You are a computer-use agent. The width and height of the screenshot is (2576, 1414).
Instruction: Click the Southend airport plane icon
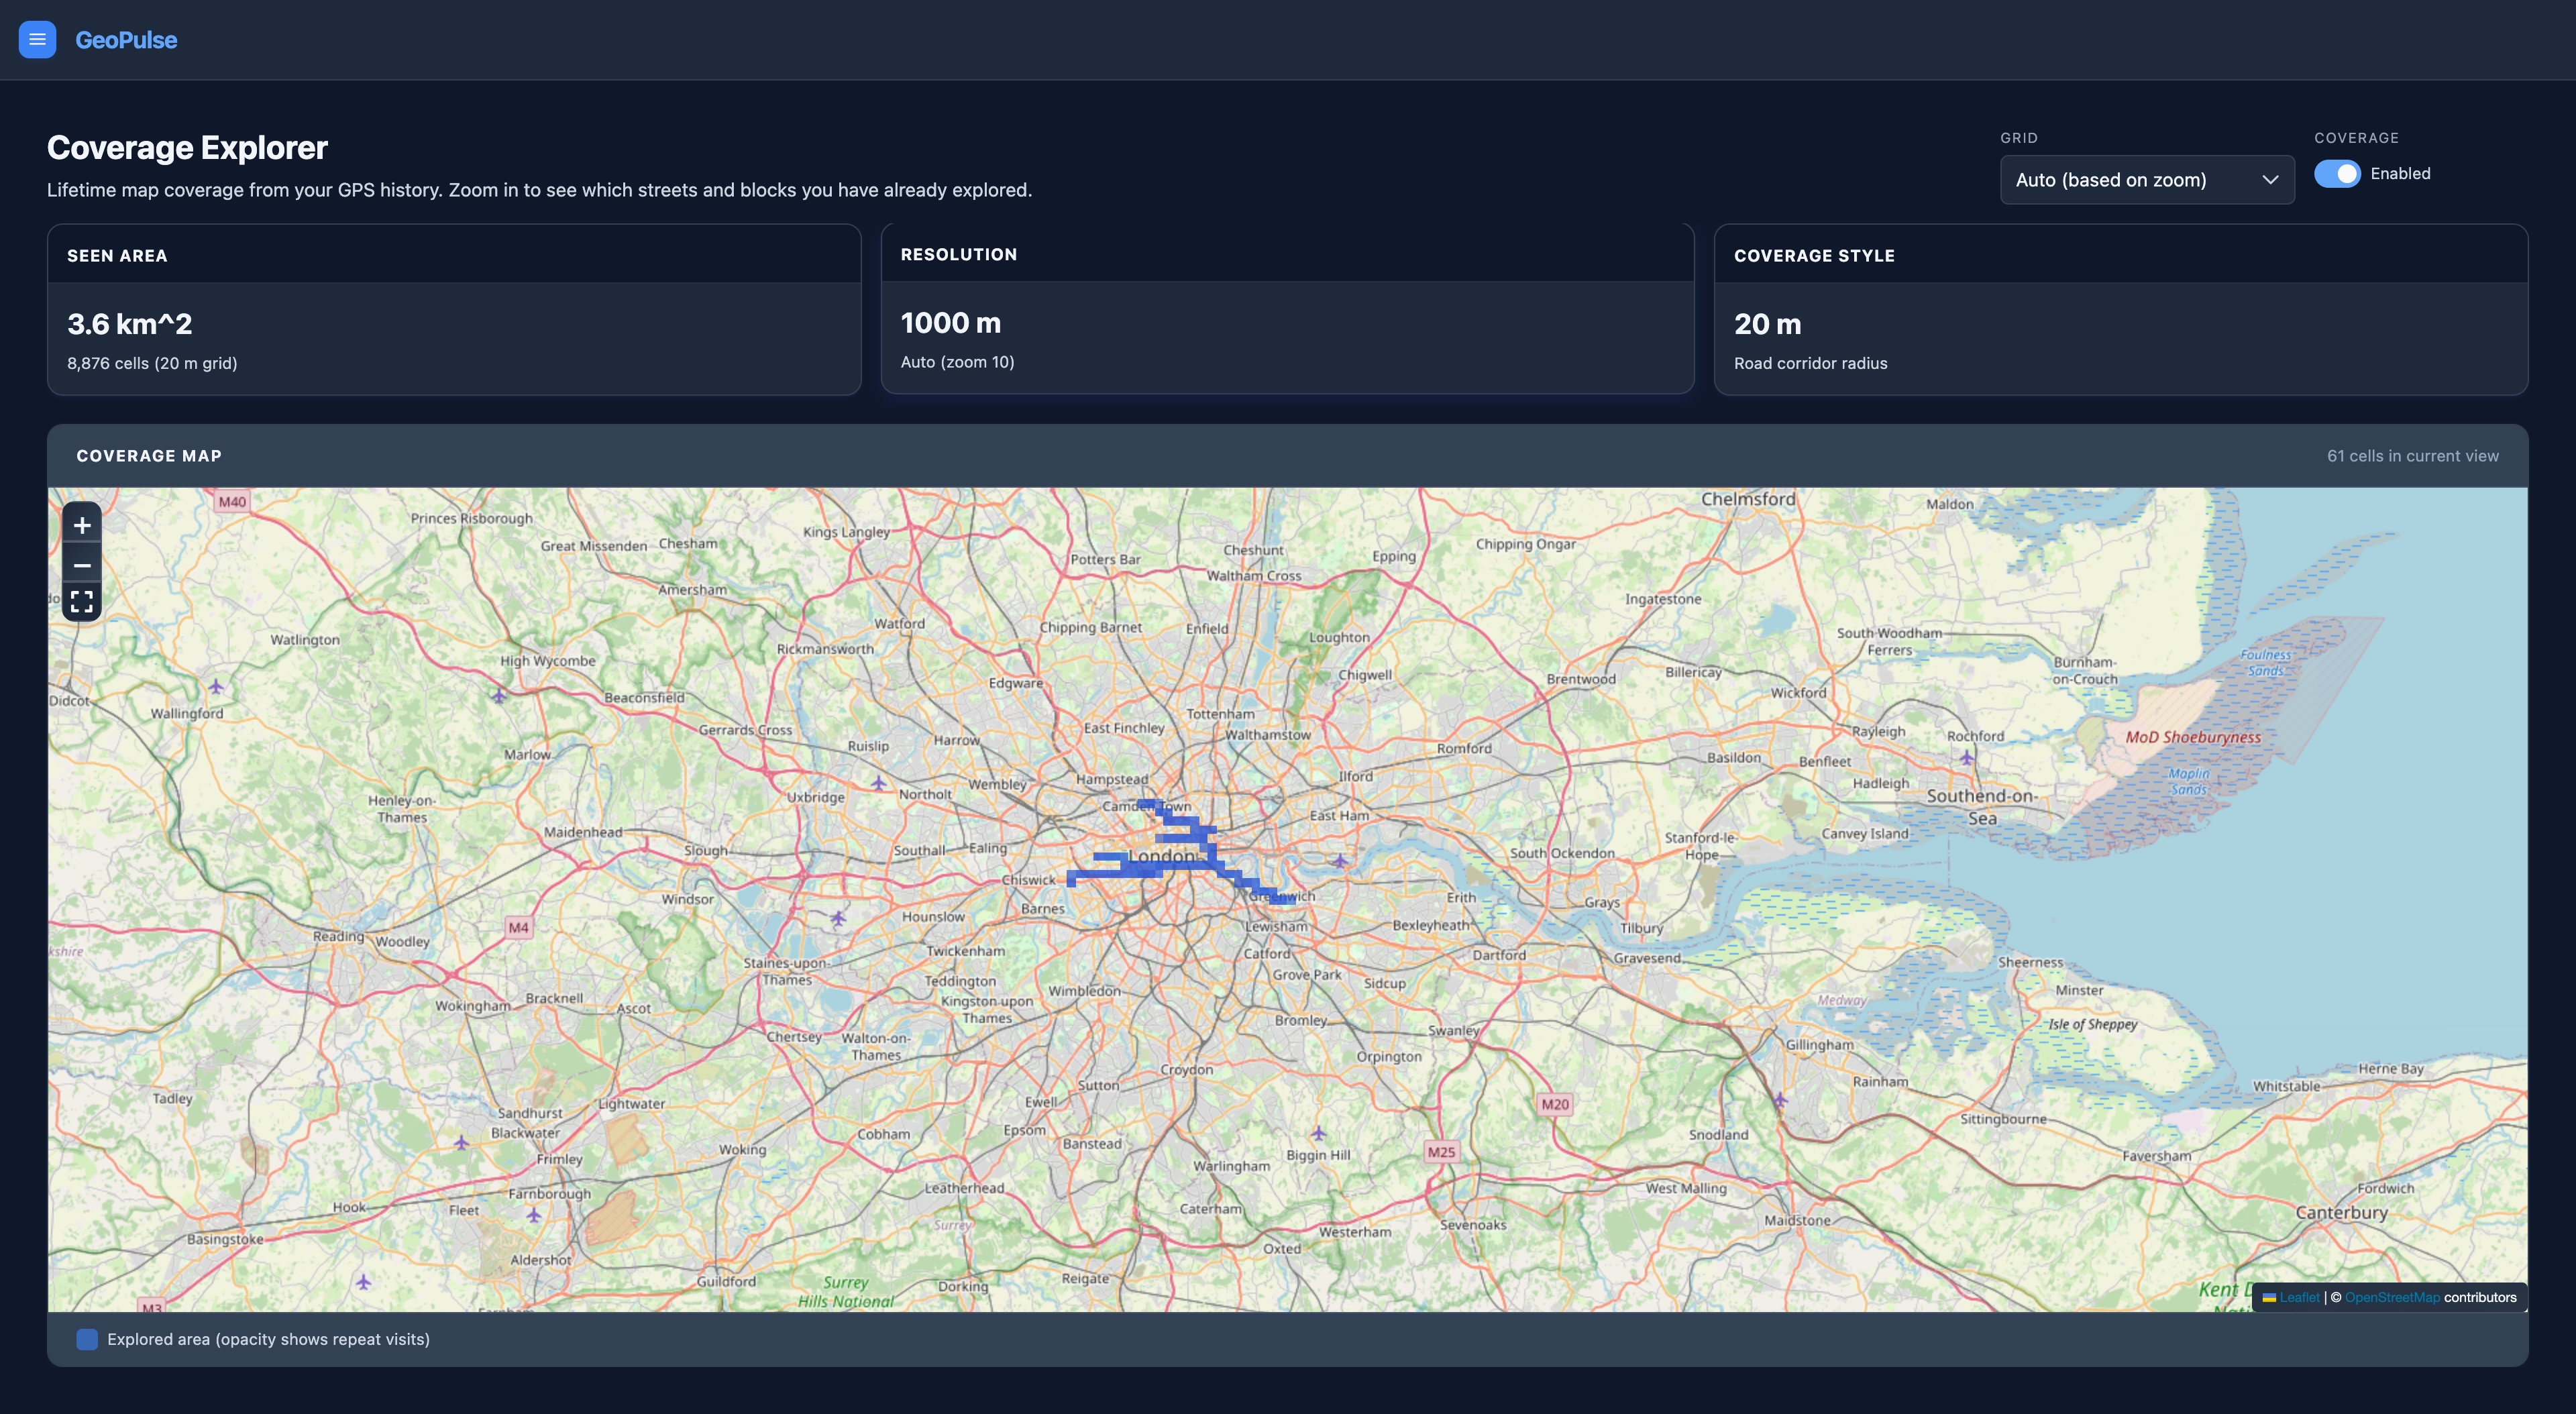[x=1966, y=758]
